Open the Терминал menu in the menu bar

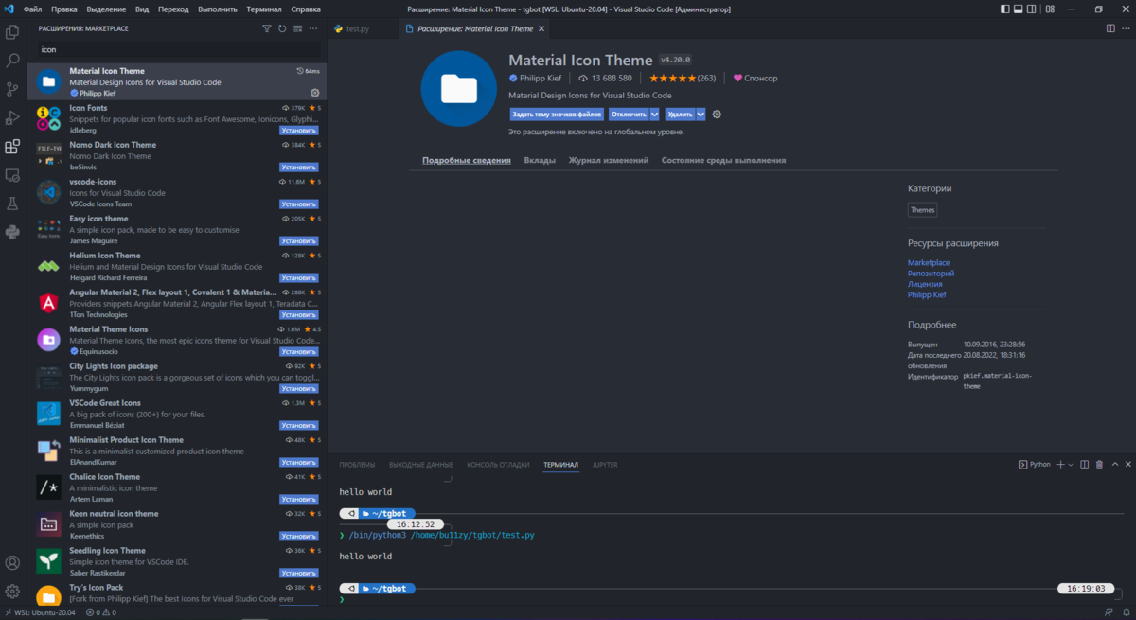pos(263,9)
